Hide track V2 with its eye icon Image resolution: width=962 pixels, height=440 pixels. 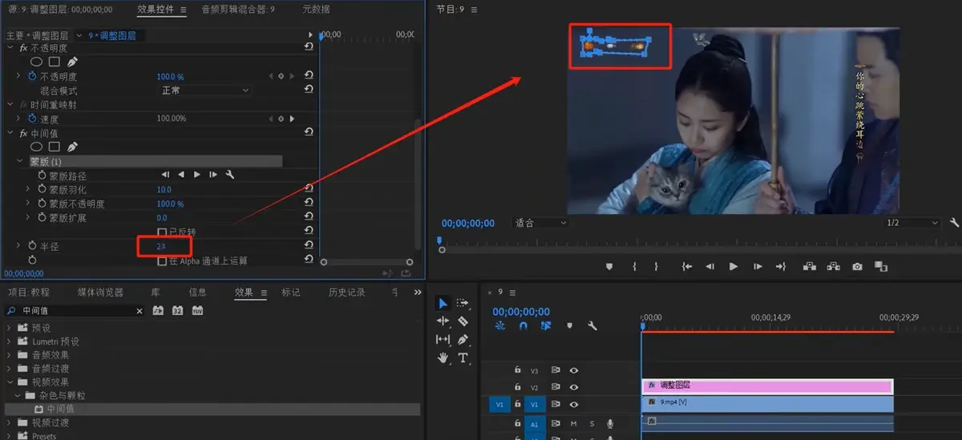pos(574,387)
